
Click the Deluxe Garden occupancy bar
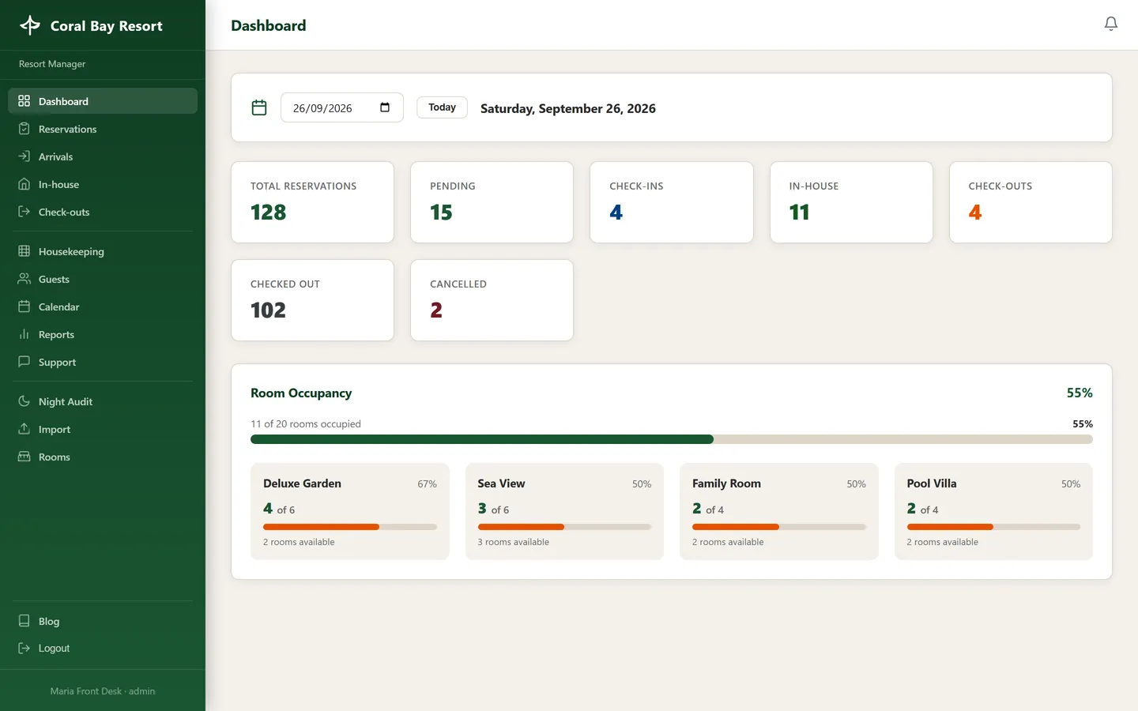click(350, 527)
